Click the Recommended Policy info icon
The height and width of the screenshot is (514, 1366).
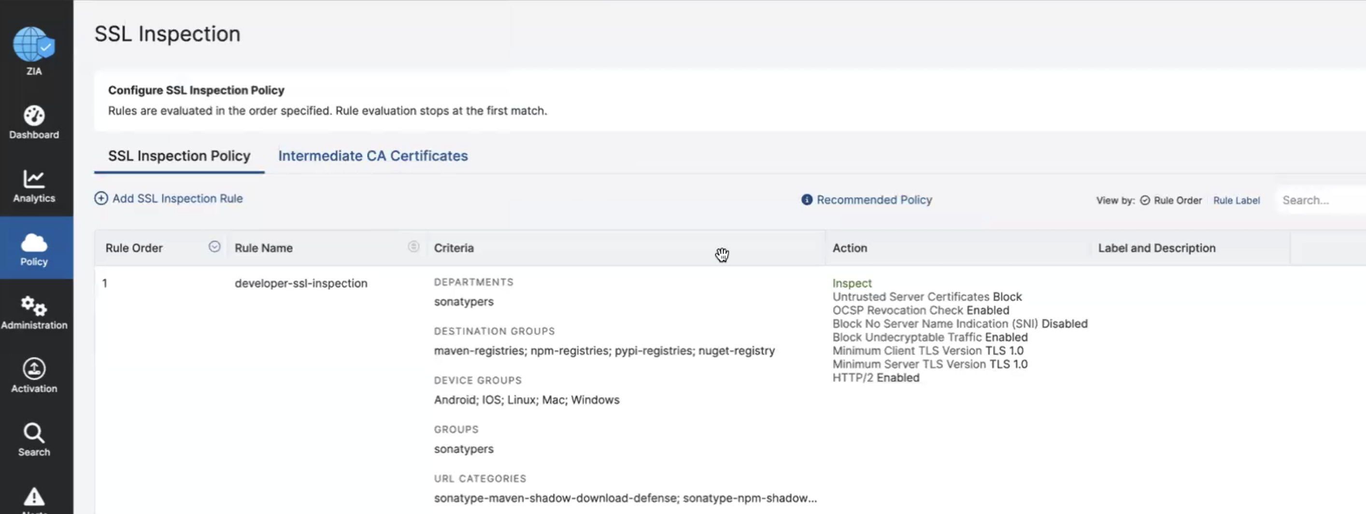tap(807, 200)
